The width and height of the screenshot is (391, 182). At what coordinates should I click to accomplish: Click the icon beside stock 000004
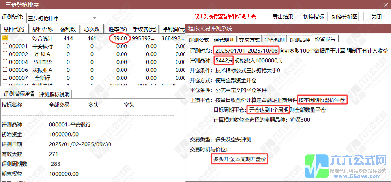click(5, 62)
